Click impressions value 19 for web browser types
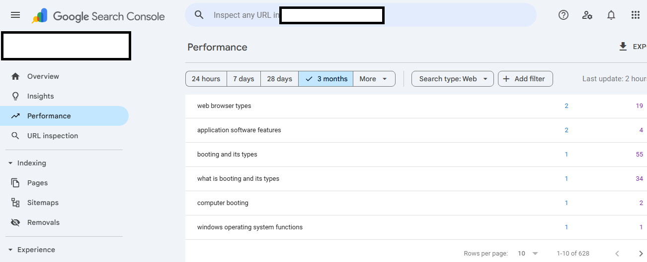Image resolution: width=647 pixels, height=262 pixels. click(640, 105)
